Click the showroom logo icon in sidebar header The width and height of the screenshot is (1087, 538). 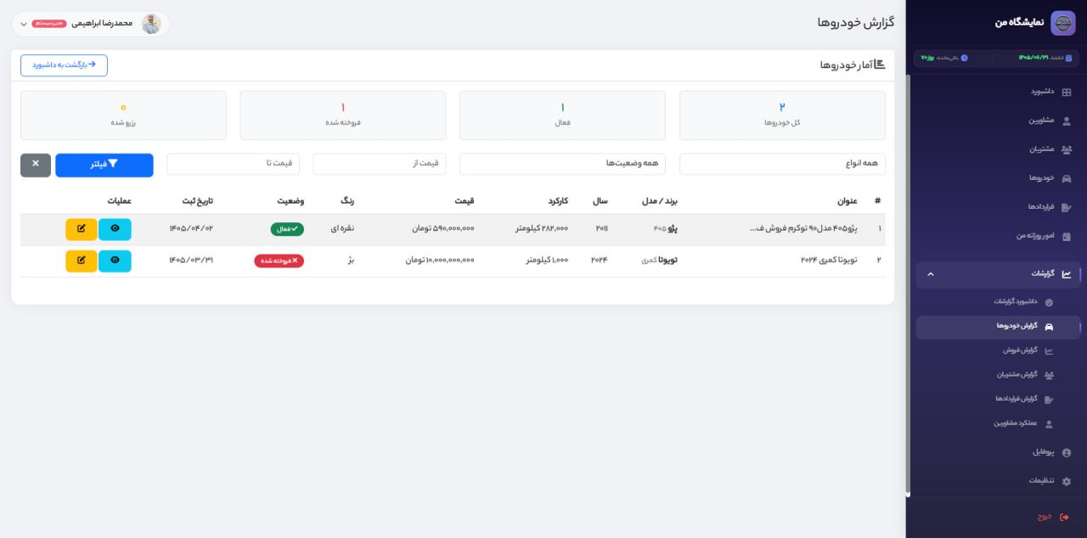pyautogui.click(x=1062, y=23)
